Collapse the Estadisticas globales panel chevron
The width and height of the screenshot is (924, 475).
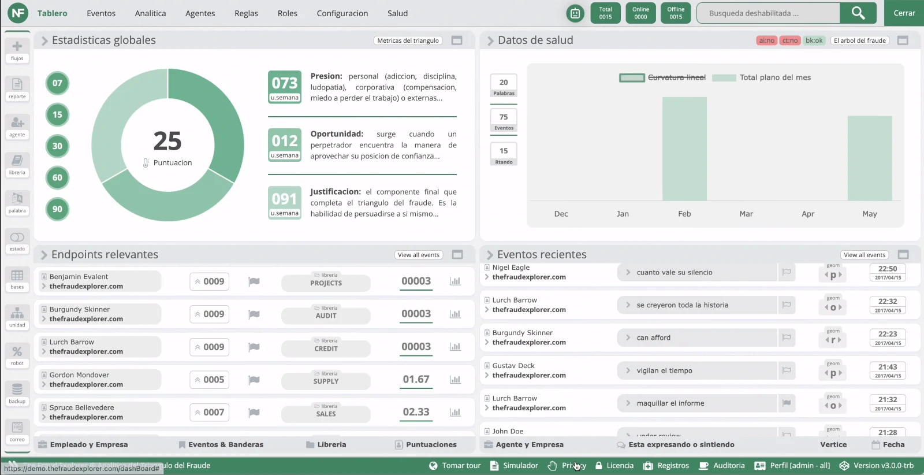coord(44,40)
